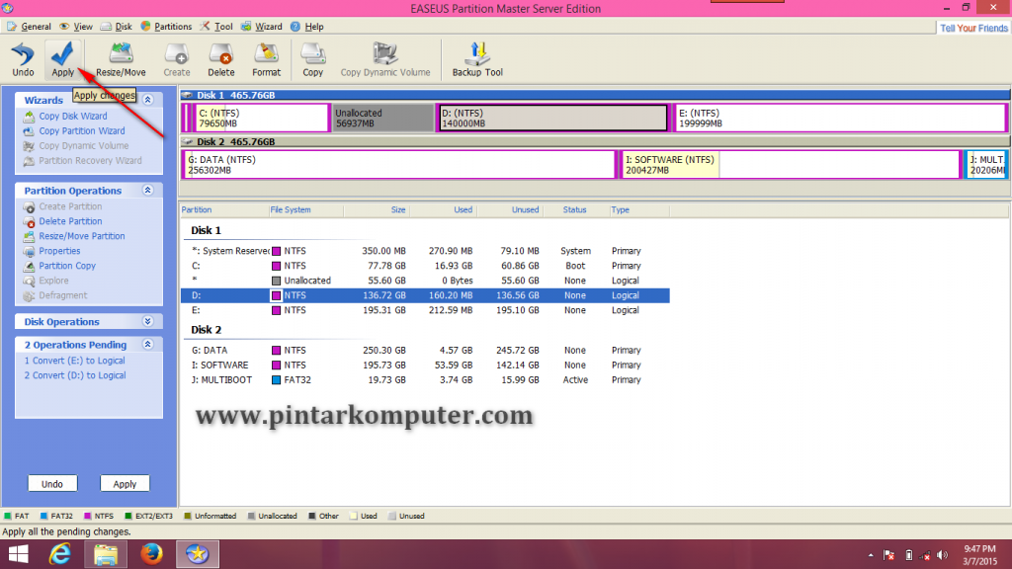The width and height of the screenshot is (1012, 569).
Task: Click Partition Copy in sidebar
Action: tap(59, 266)
